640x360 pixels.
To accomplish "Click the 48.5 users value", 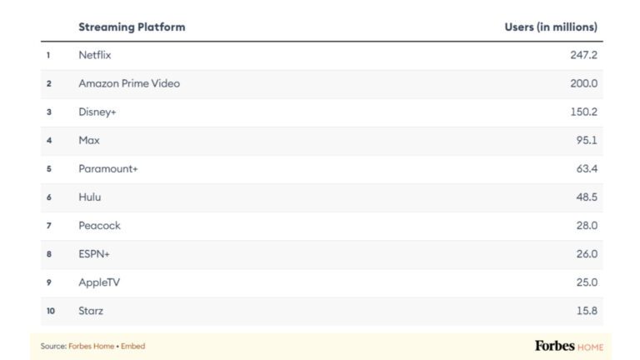I will click(587, 197).
